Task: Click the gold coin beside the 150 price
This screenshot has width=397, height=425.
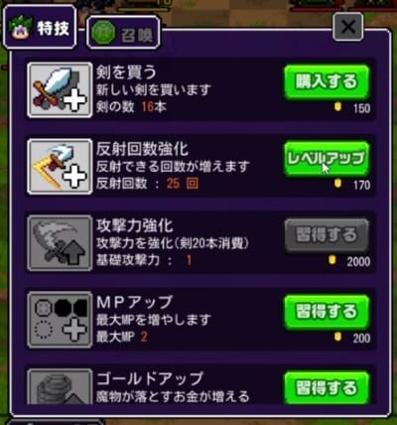Action: [337, 107]
